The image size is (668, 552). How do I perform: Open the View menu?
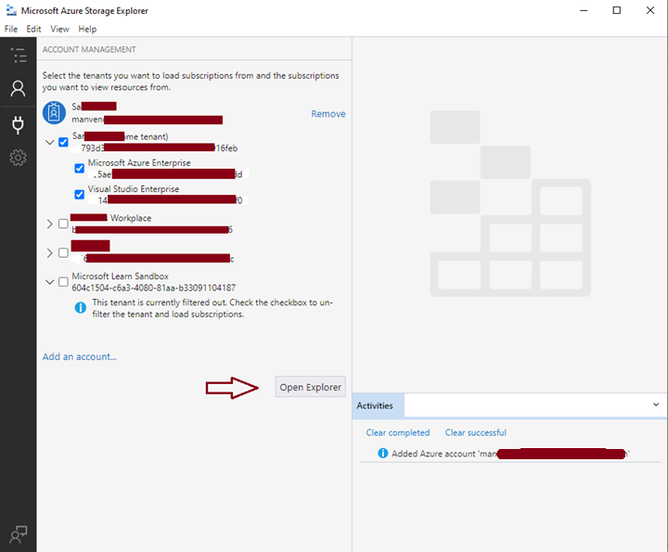pos(59,29)
